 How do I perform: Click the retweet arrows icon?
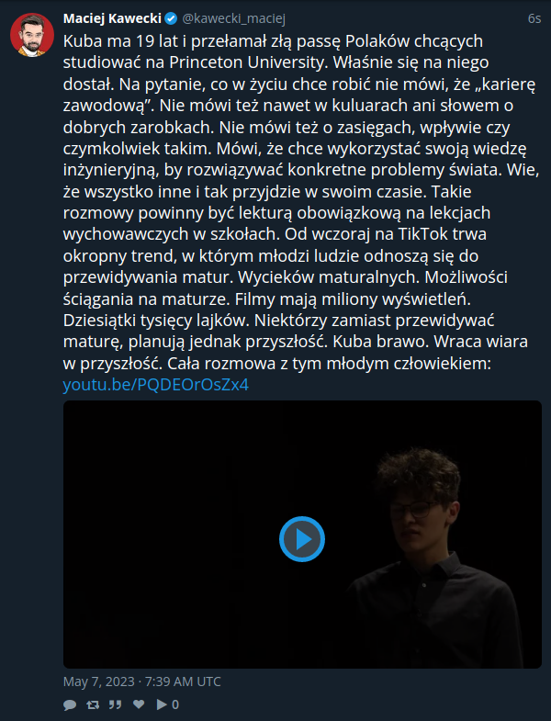93,704
